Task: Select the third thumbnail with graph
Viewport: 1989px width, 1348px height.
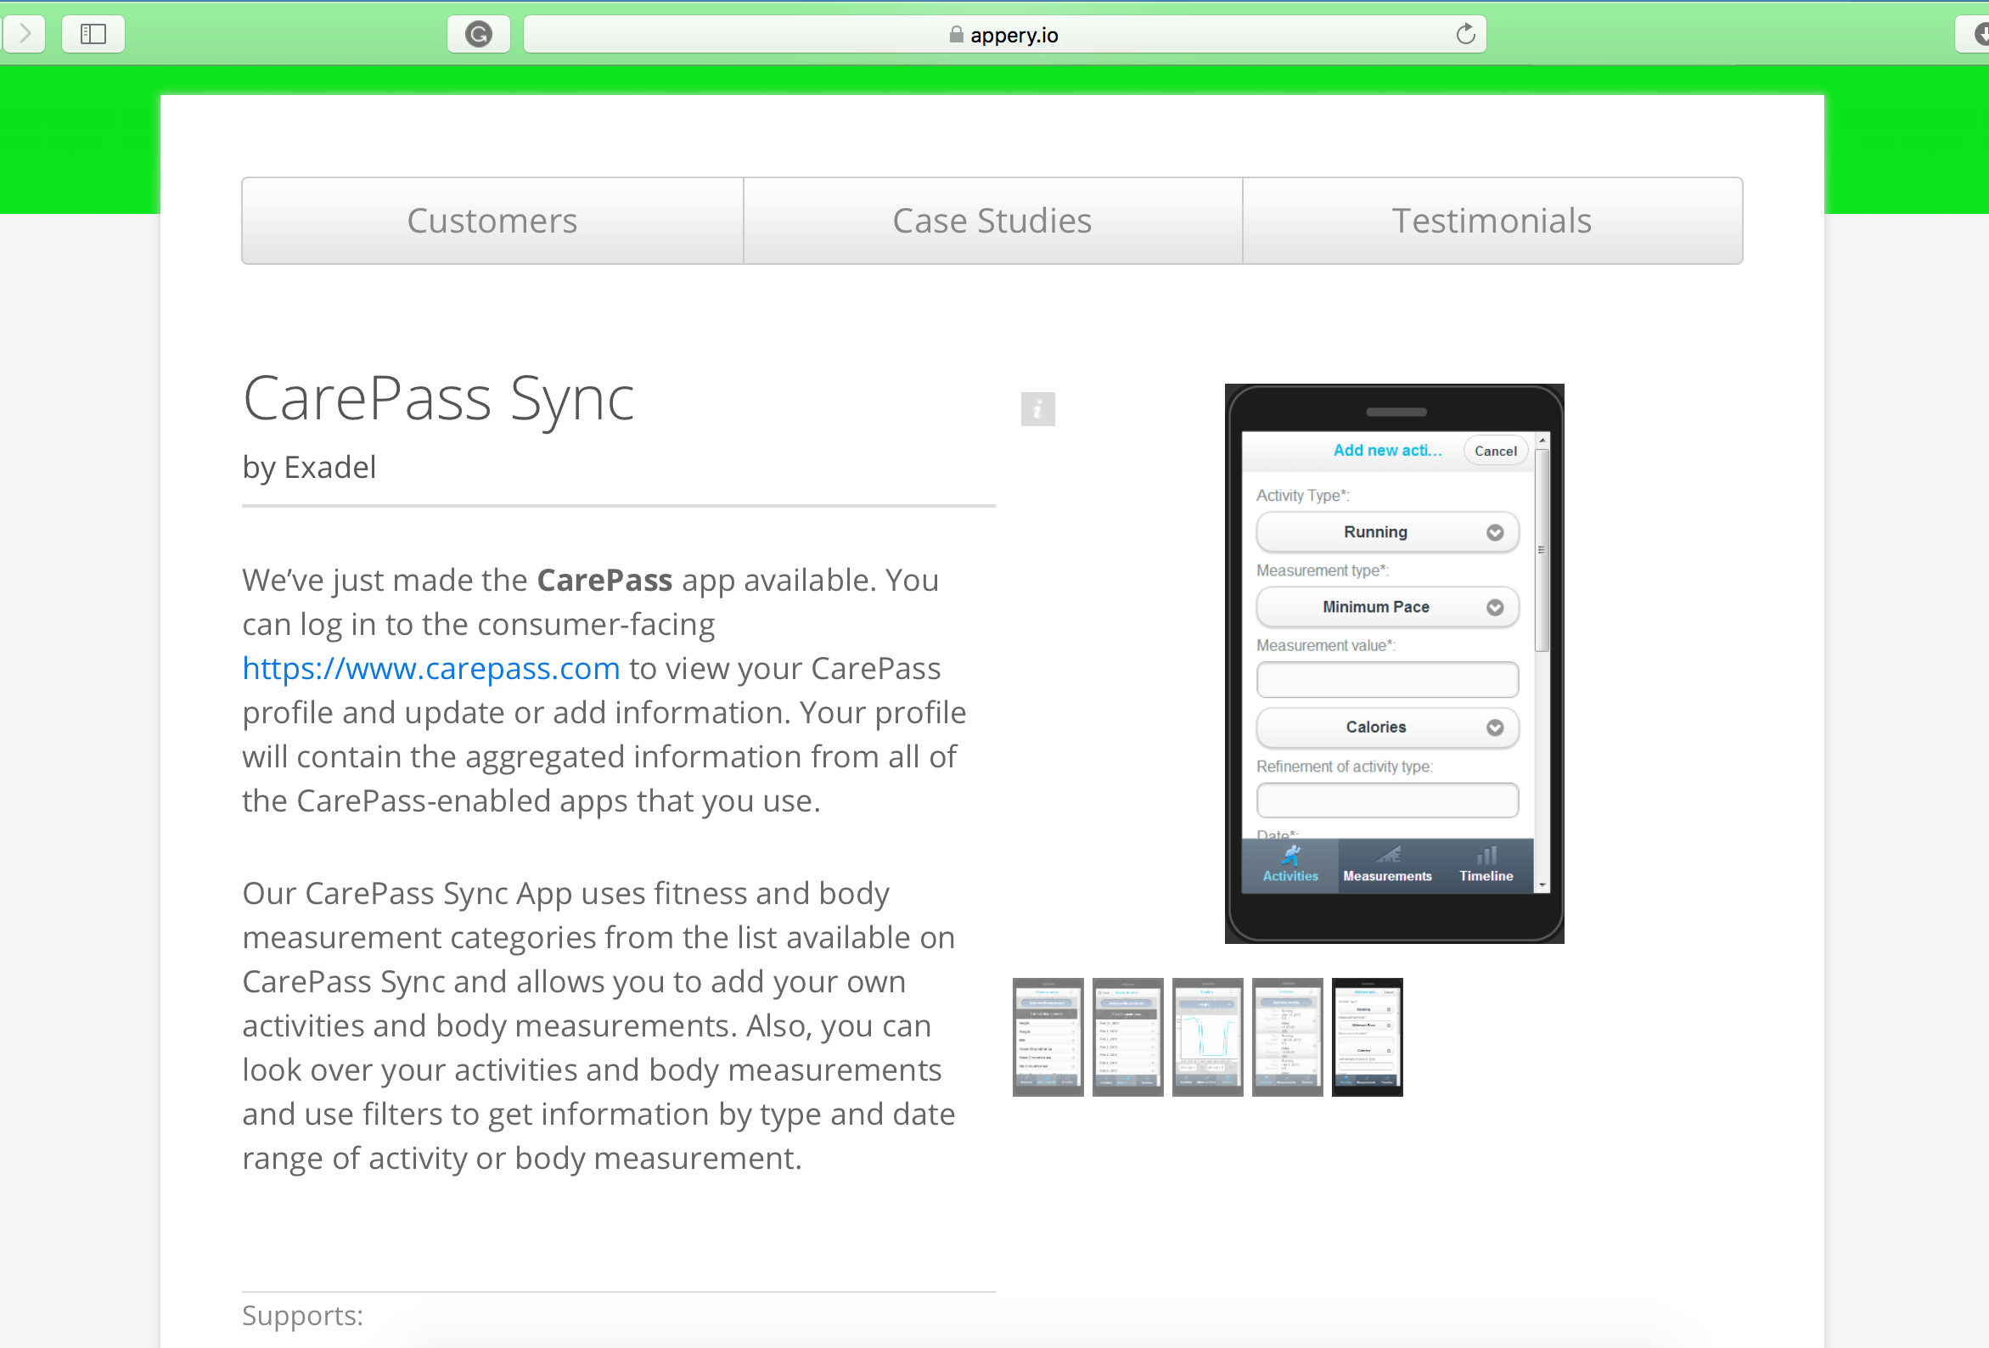Action: 1207,1036
